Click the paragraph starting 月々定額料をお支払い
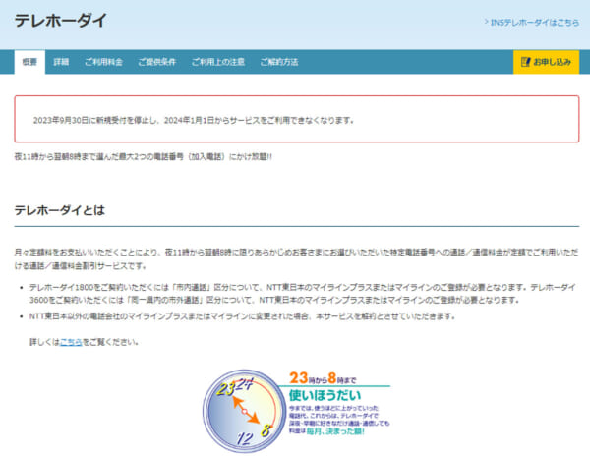590x456 pixels. 296,259
